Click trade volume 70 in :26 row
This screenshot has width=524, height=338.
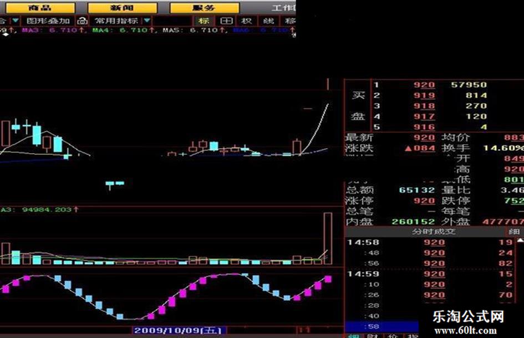tap(506, 295)
